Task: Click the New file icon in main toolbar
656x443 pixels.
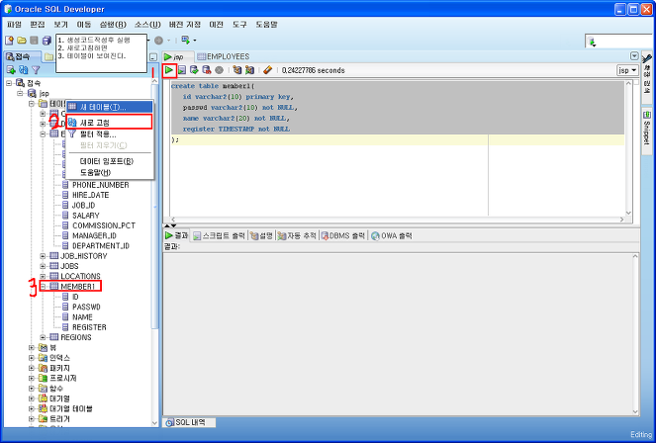Action: coord(9,41)
